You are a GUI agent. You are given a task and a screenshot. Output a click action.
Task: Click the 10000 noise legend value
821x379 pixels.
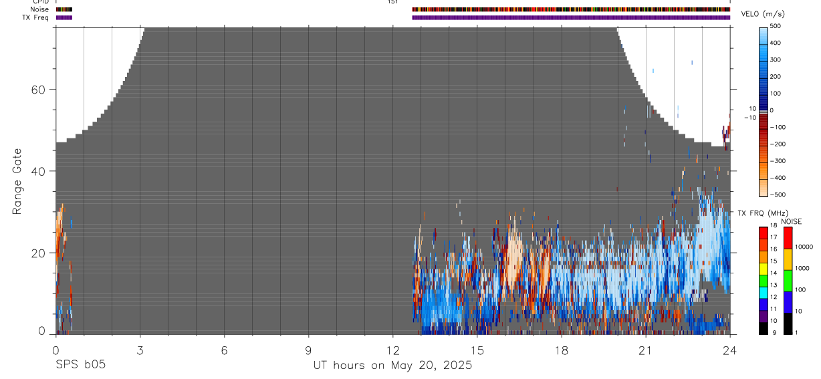pos(805,247)
